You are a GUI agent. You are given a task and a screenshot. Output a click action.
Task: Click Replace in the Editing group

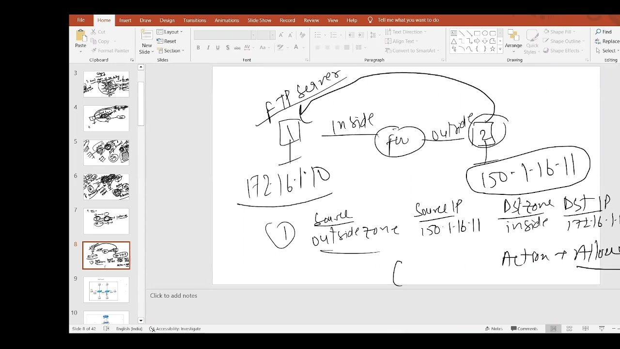[607, 41]
